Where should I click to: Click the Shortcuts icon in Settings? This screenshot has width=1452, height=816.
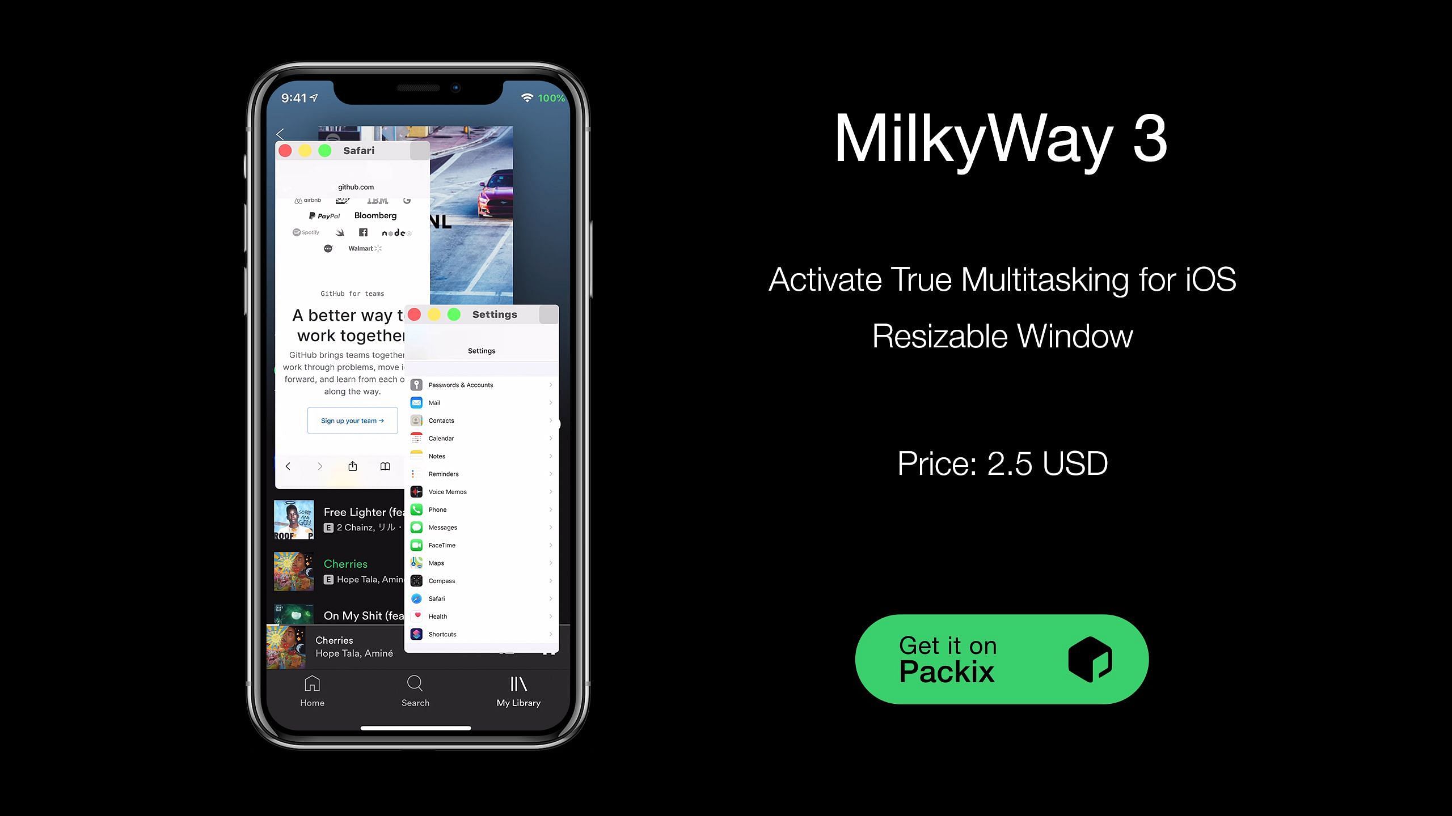pos(416,634)
